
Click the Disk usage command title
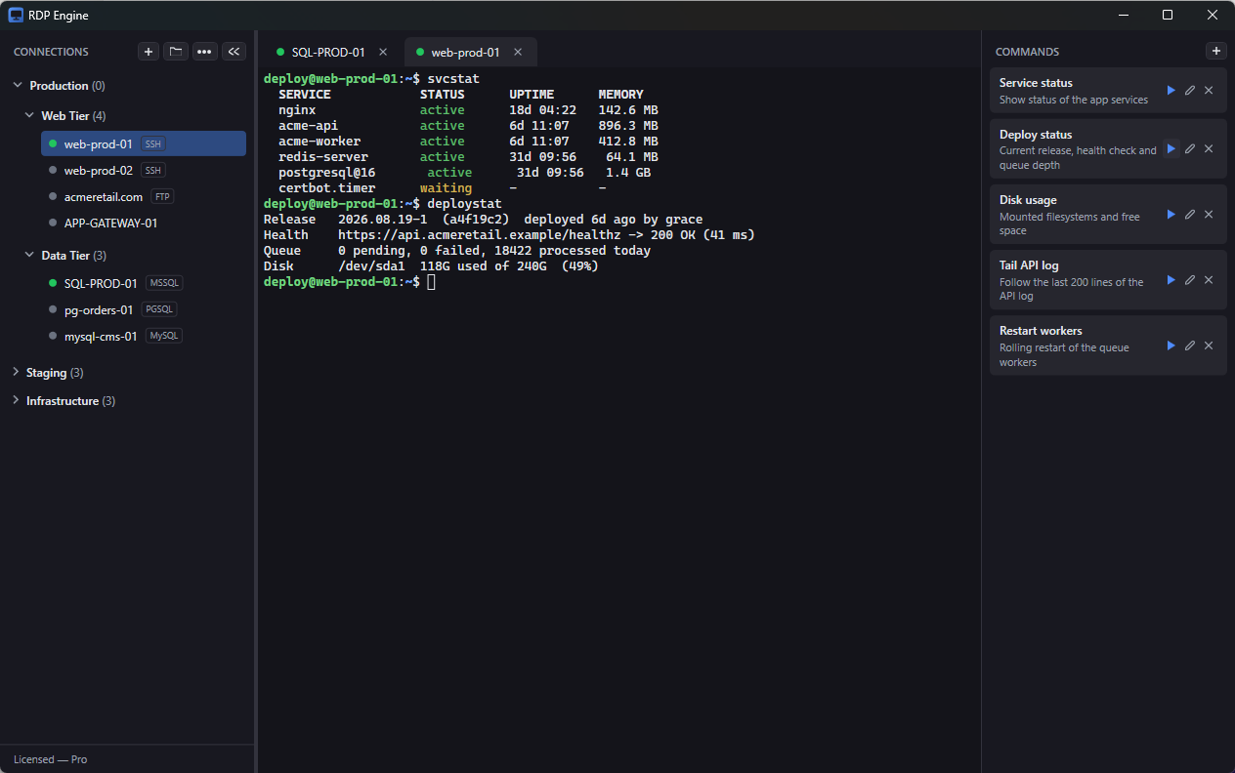click(x=1028, y=200)
